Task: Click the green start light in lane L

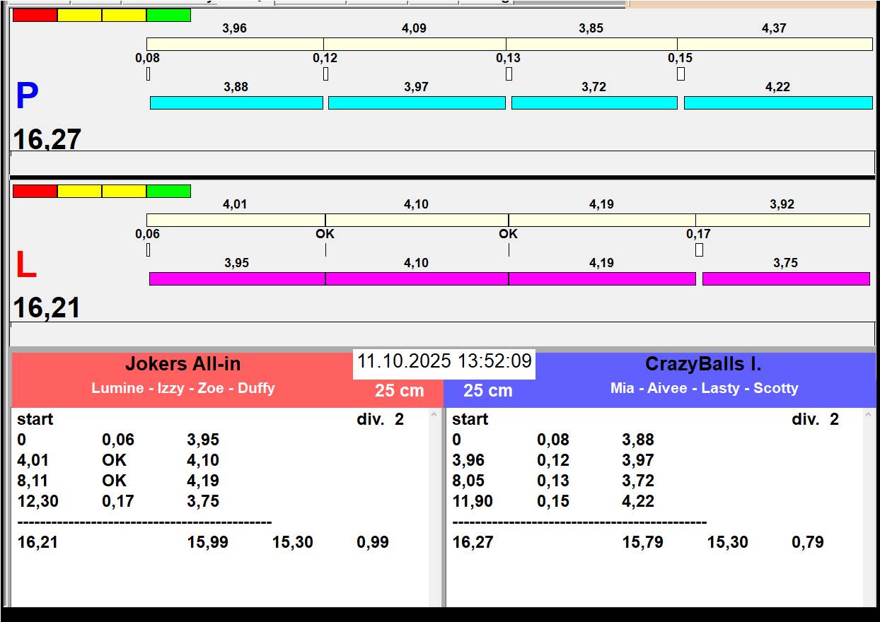Action: point(168,191)
